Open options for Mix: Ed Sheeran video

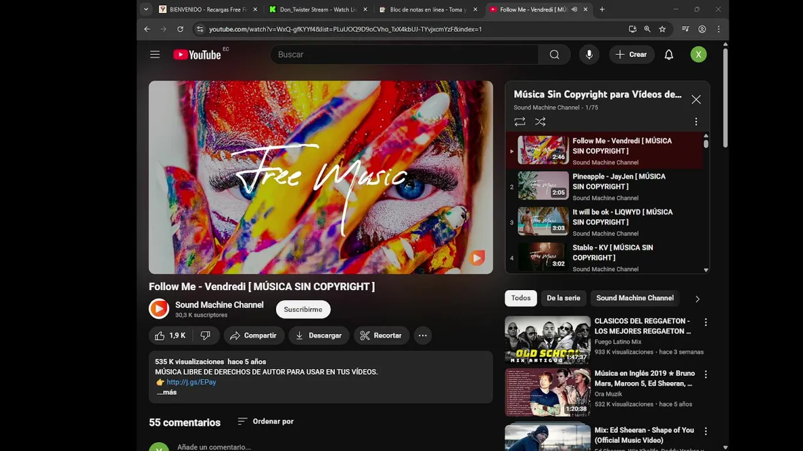click(x=706, y=431)
